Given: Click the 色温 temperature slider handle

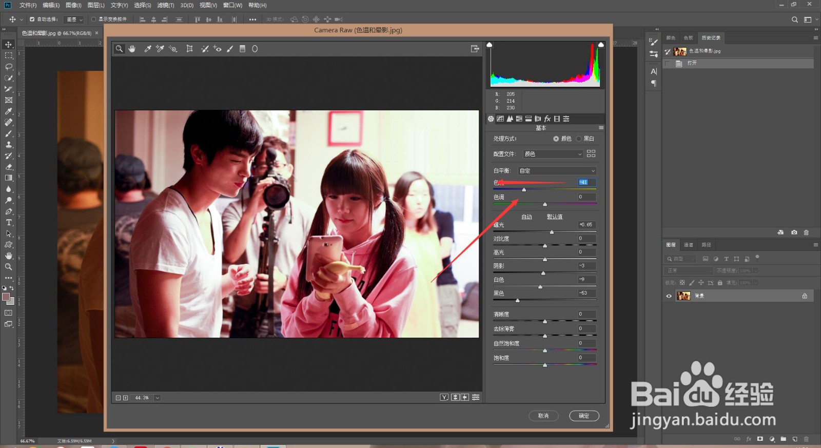Looking at the screenshot, I should [x=524, y=189].
